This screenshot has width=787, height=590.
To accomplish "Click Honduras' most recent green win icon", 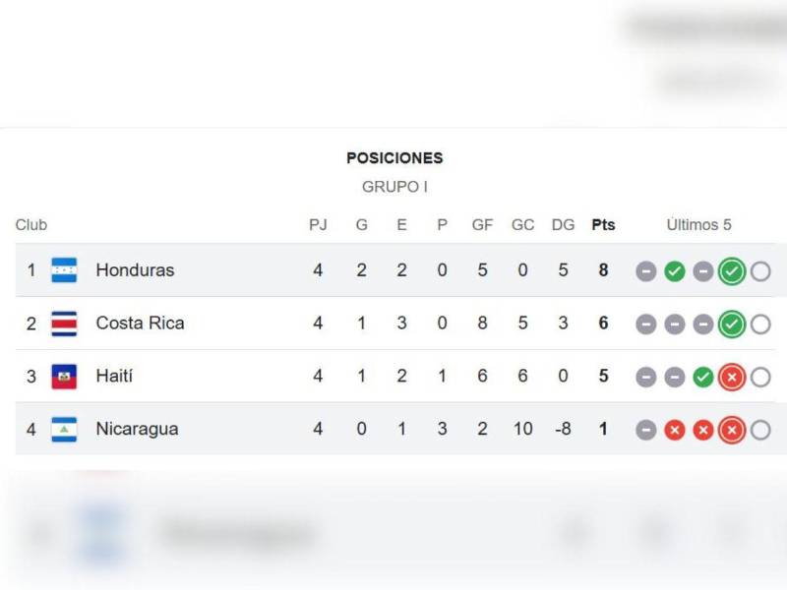I will 732,269.
